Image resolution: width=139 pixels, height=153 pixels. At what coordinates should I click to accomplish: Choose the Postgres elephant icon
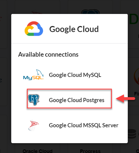pos(34,100)
